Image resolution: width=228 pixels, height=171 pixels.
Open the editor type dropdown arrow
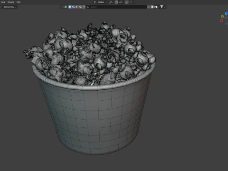pyautogui.click(x=63, y=7)
